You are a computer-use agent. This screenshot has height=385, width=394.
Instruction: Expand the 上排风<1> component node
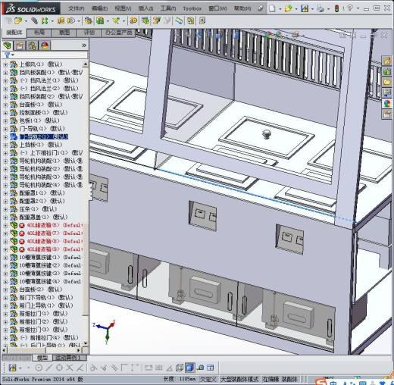5,64
